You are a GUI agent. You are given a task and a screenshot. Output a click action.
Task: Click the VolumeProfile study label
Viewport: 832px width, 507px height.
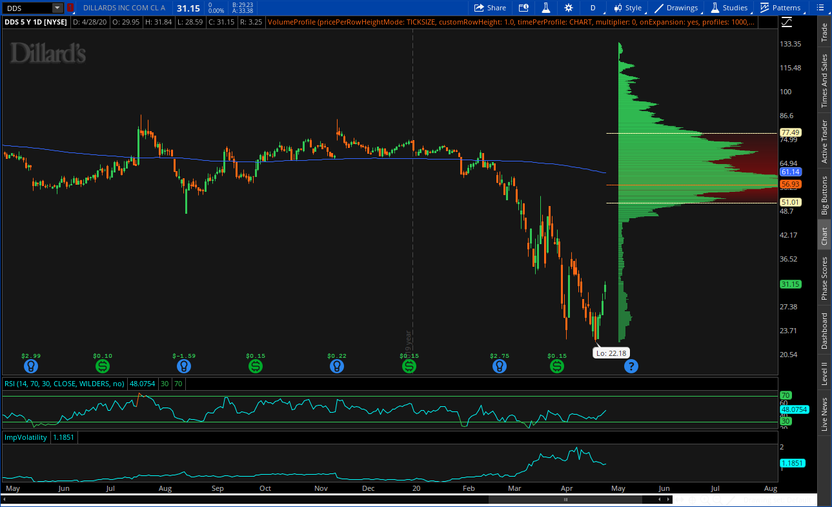point(510,22)
